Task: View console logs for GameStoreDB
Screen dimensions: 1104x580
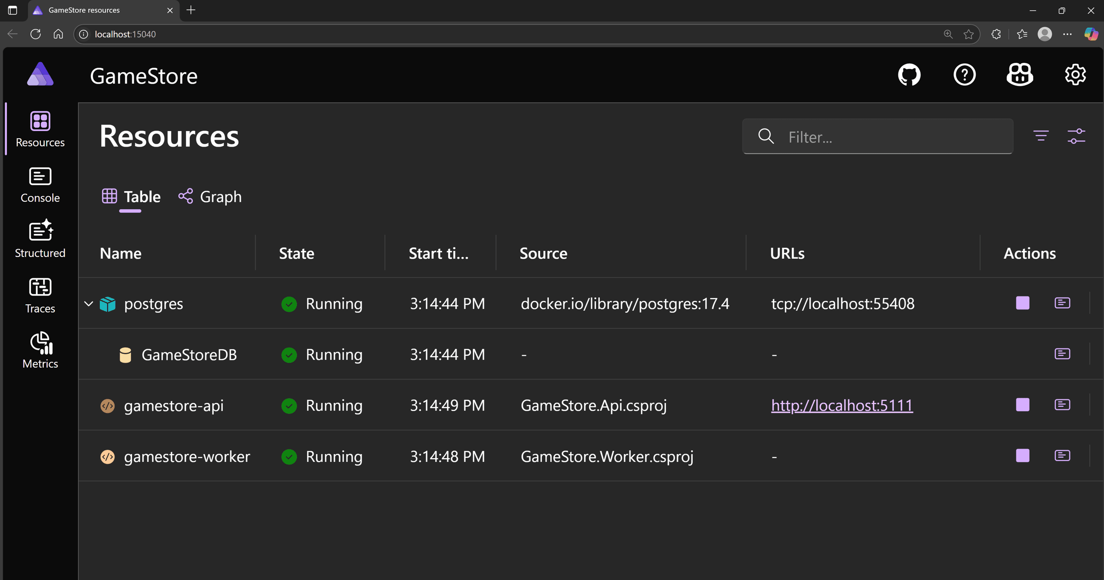Action: point(1062,354)
